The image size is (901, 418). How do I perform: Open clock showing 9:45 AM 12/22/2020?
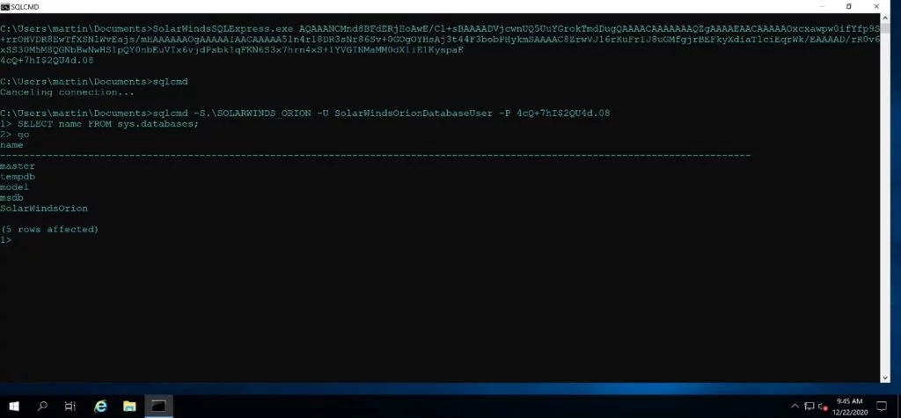[x=849, y=407]
